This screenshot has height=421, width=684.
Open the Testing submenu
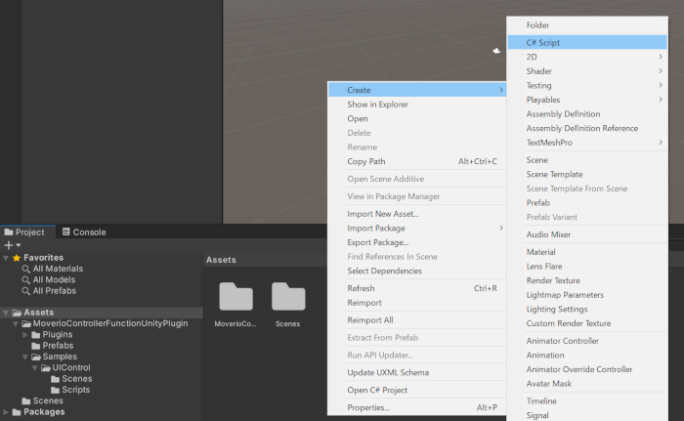click(587, 86)
